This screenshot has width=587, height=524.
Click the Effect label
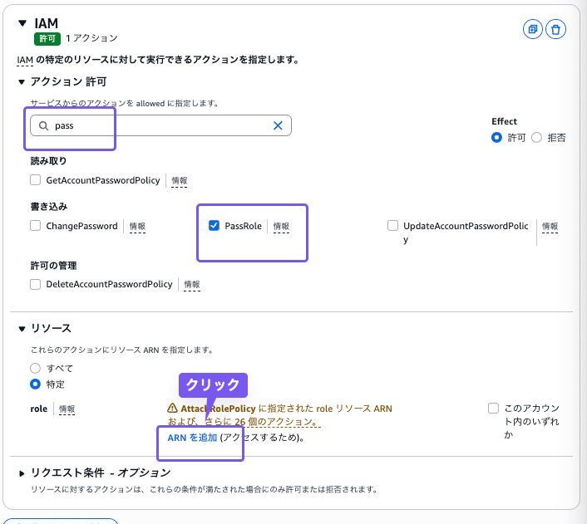click(x=504, y=121)
